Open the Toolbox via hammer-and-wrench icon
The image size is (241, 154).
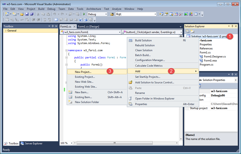click(181, 14)
